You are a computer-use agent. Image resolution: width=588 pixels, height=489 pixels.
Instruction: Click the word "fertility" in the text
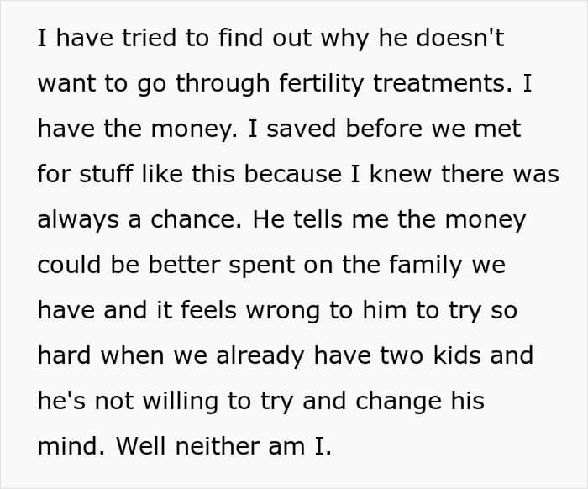tap(322, 83)
